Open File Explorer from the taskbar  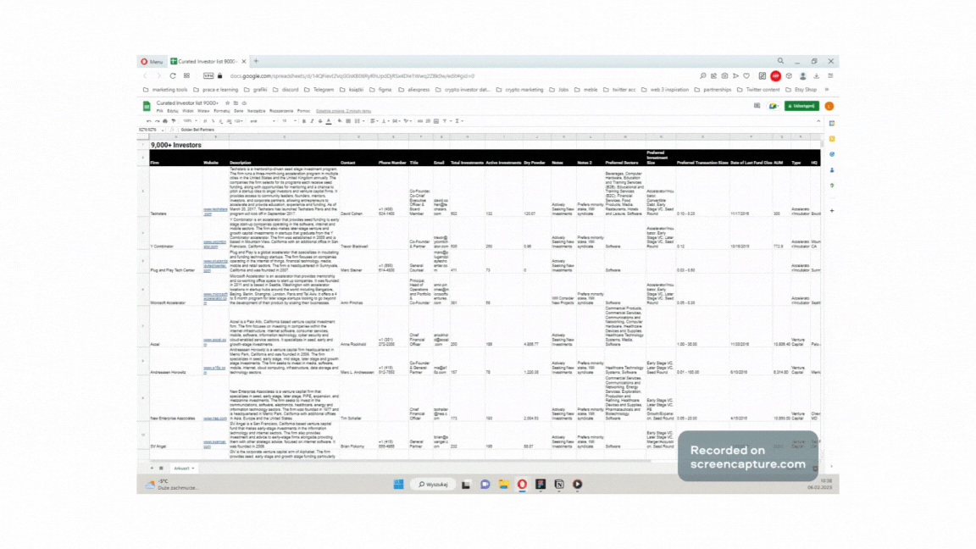503,485
